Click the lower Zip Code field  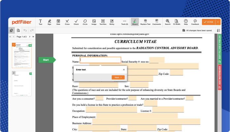[175, 128]
